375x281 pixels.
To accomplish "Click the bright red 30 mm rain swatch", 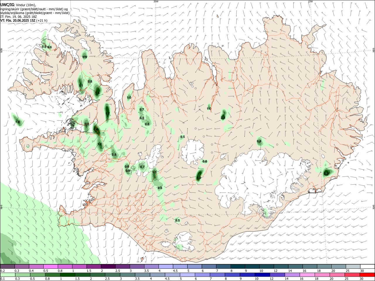I will click(x=367, y=275).
